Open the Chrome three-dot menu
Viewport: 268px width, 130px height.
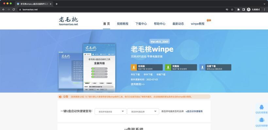pos(265,9)
